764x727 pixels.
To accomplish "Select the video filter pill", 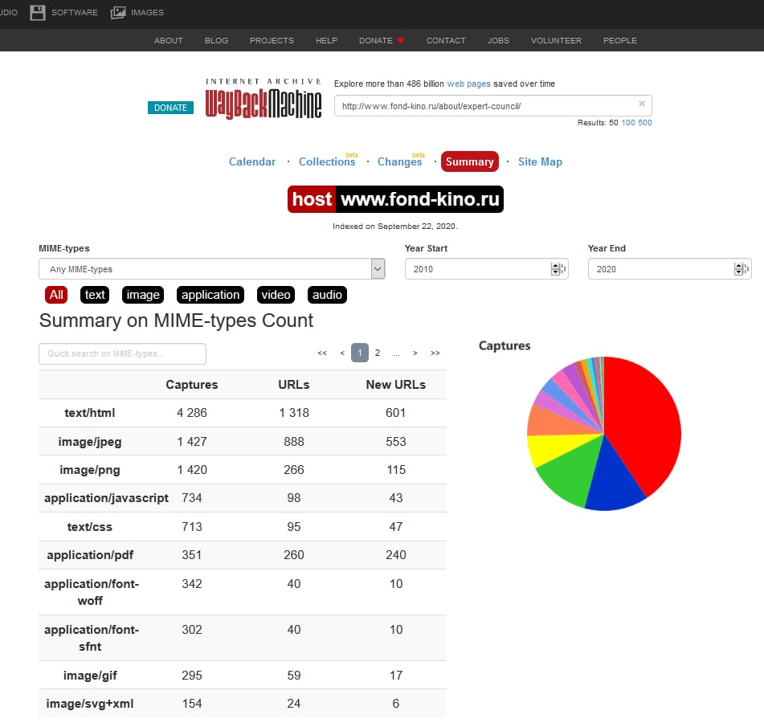I will point(276,295).
